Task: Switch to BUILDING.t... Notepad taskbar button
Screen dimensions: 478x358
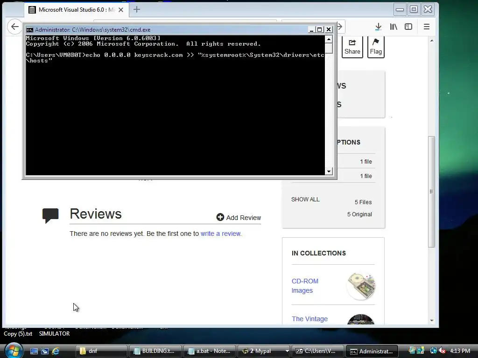Action: [155, 351]
